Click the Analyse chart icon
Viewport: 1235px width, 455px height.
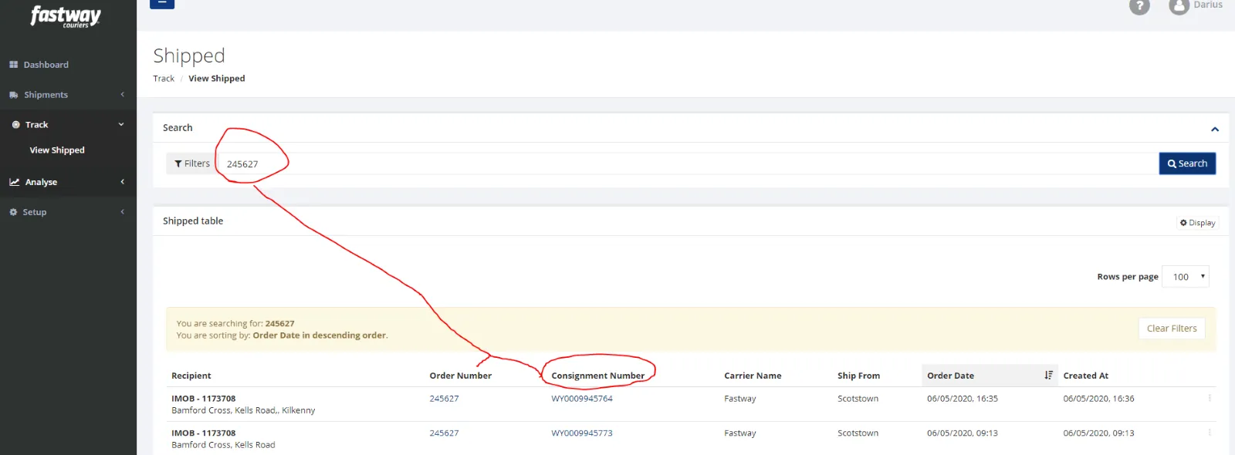point(15,182)
